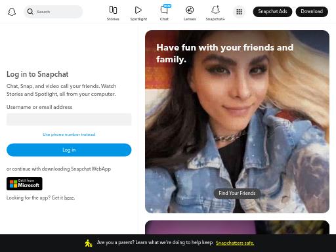336x252 pixels.
Task: Click the Download button
Action: pos(312,12)
